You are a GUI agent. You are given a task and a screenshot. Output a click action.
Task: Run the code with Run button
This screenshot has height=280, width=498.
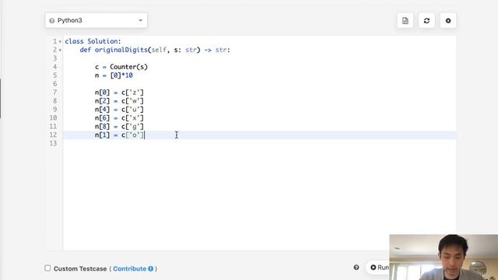(x=379, y=268)
